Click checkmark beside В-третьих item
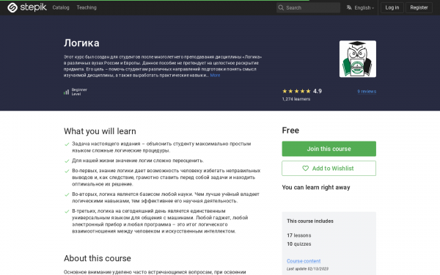 67,212
